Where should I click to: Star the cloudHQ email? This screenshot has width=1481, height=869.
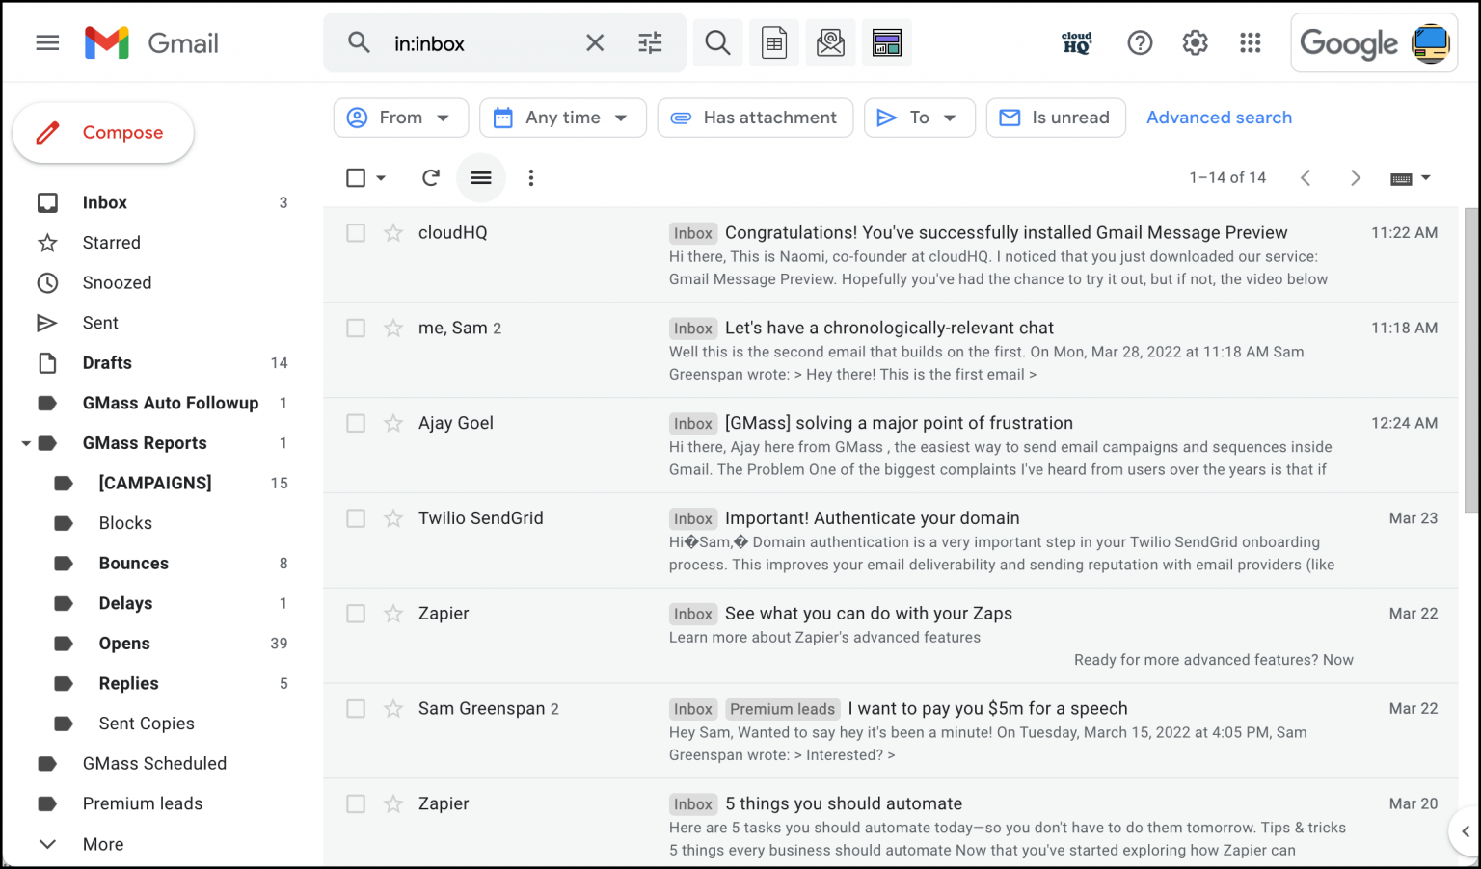392,232
